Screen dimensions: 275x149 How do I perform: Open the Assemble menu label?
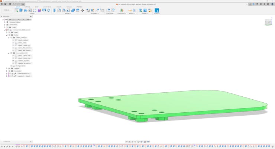point(95,13)
